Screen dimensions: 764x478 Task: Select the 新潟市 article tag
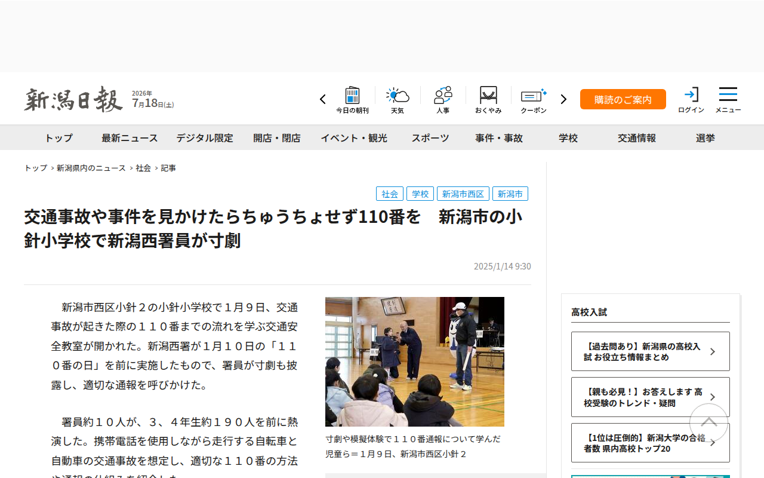[510, 194]
